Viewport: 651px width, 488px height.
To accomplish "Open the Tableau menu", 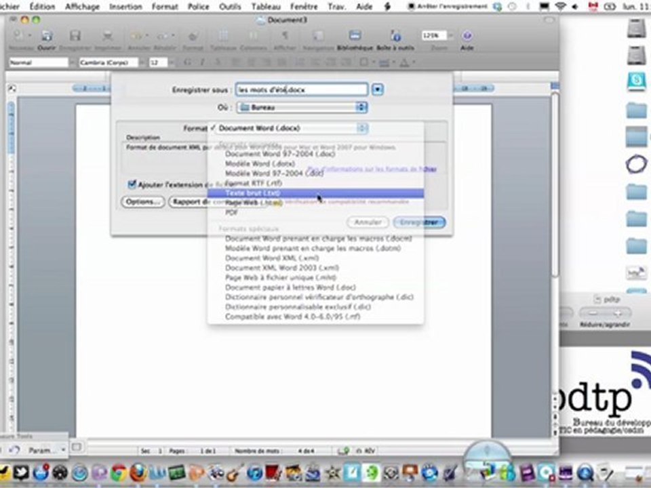I will [x=266, y=6].
